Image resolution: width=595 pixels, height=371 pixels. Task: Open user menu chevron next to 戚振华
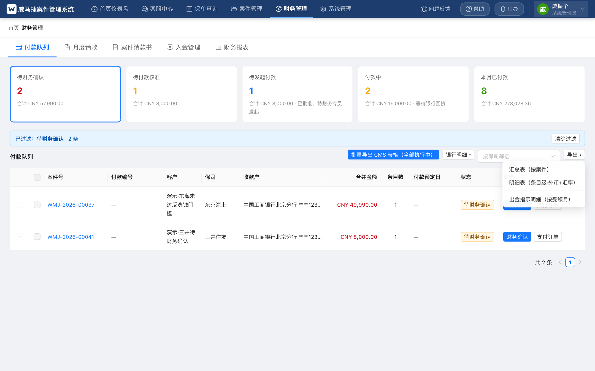(x=583, y=9)
